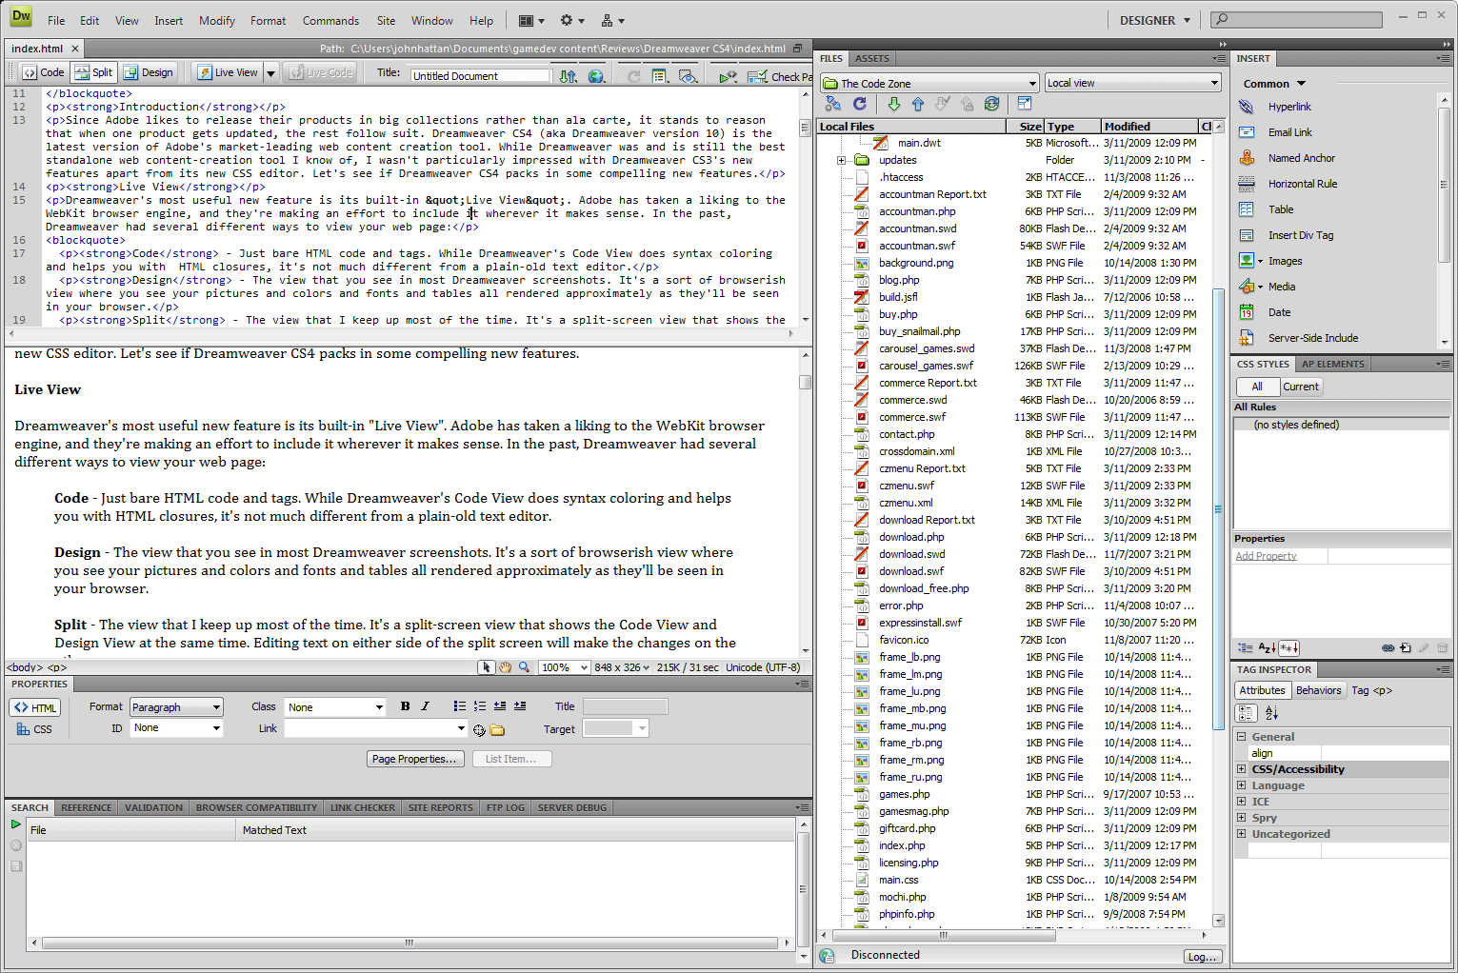Click the Point to File target icon
Image resolution: width=1458 pixels, height=973 pixels.
tap(479, 730)
